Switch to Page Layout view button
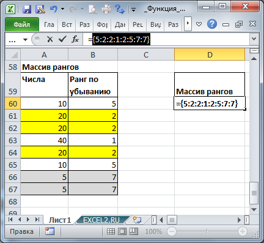The height and width of the screenshot is (243, 264). pyautogui.click(x=122, y=231)
